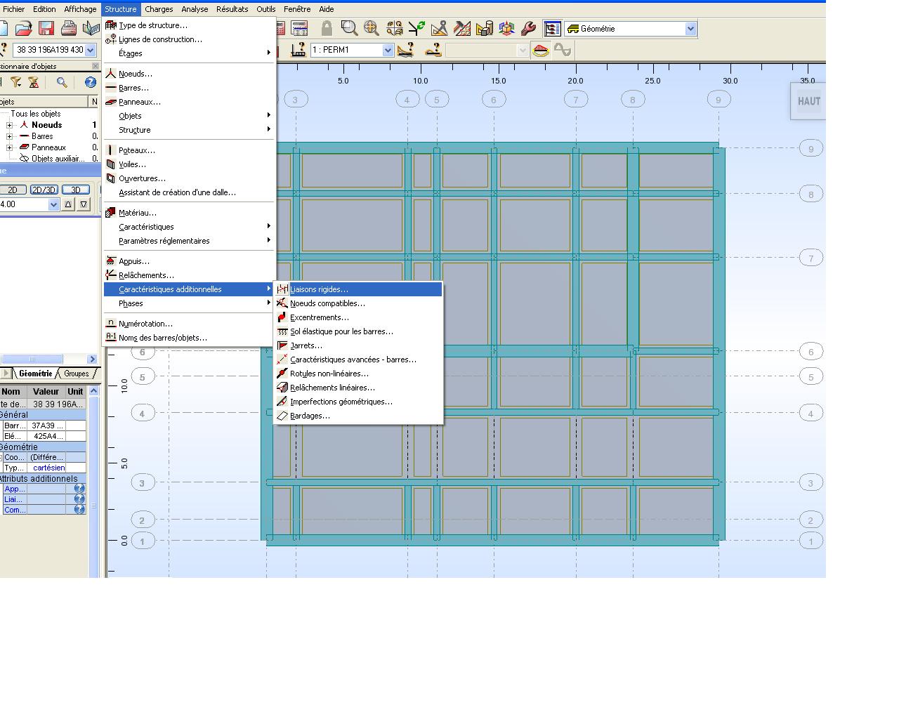The width and height of the screenshot is (899, 719).
Task: Click the padlock icon in the toolbar
Action: click(327, 28)
